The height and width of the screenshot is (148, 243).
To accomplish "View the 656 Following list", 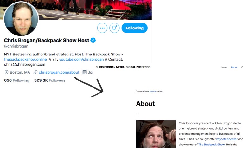I will tap(16, 80).
